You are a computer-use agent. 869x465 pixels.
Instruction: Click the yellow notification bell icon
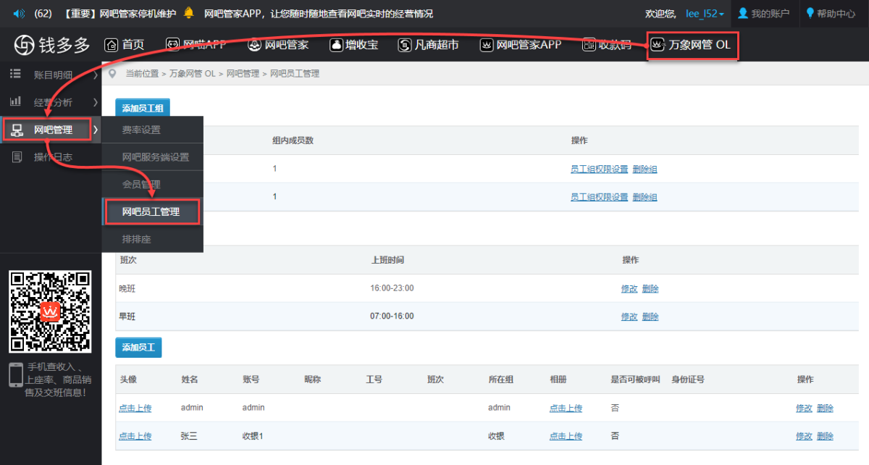click(189, 13)
